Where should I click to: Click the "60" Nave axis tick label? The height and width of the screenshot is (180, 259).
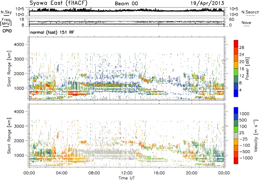pyautogui.click(x=231, y=19)
